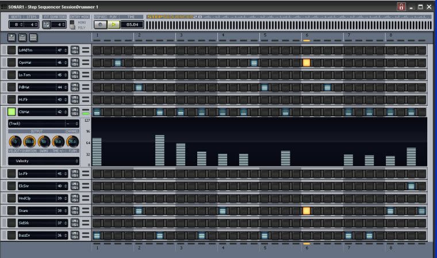Toggle the lit step in EkSnr row
Image resolution: width=437 pixels, height=258 pixels.
tap(411, 186)
